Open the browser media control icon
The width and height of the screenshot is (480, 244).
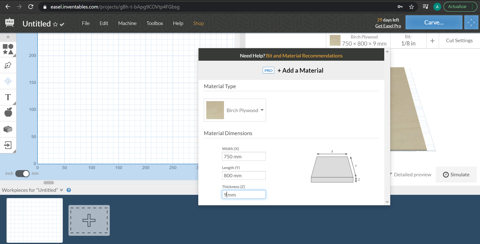click(x=425, y=7)
